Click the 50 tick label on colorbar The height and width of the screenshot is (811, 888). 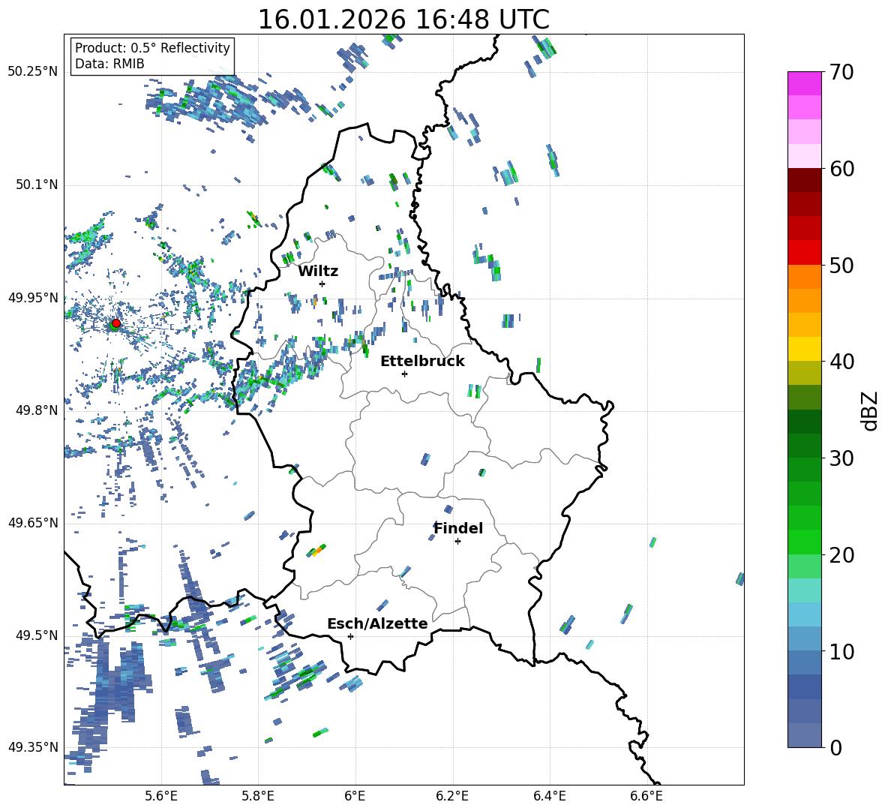click(841, 265)
